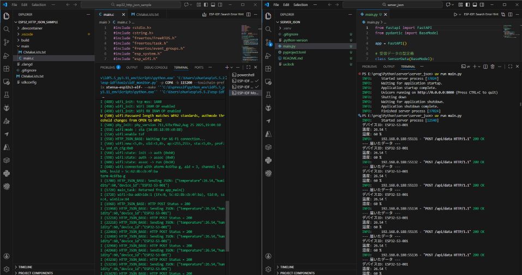Maximize terminal panel size in server_json window

point(510,67)
